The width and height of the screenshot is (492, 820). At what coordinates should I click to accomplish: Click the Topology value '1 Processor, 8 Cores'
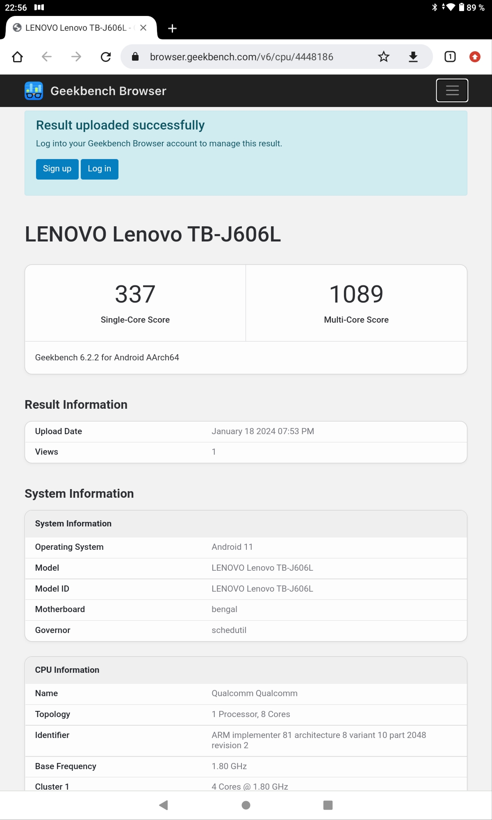pos(251,714)
